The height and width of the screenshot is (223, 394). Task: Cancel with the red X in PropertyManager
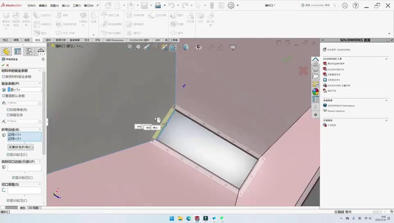click(x=7, y=65)
